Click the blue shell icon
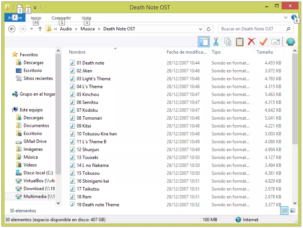The height and width of the screenshot is (228, 303). click(290, 42)
